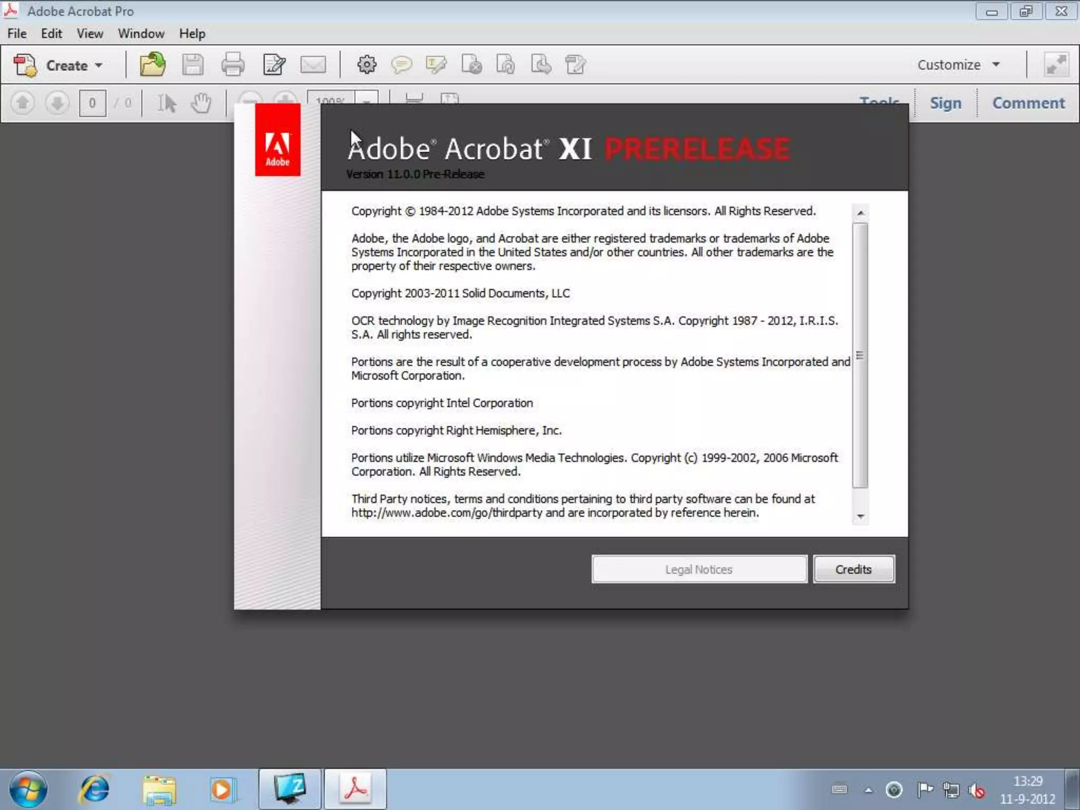Show hidden tray icons arrow
The width and height of the screenshot is (1080, 810).
point(868,790)
